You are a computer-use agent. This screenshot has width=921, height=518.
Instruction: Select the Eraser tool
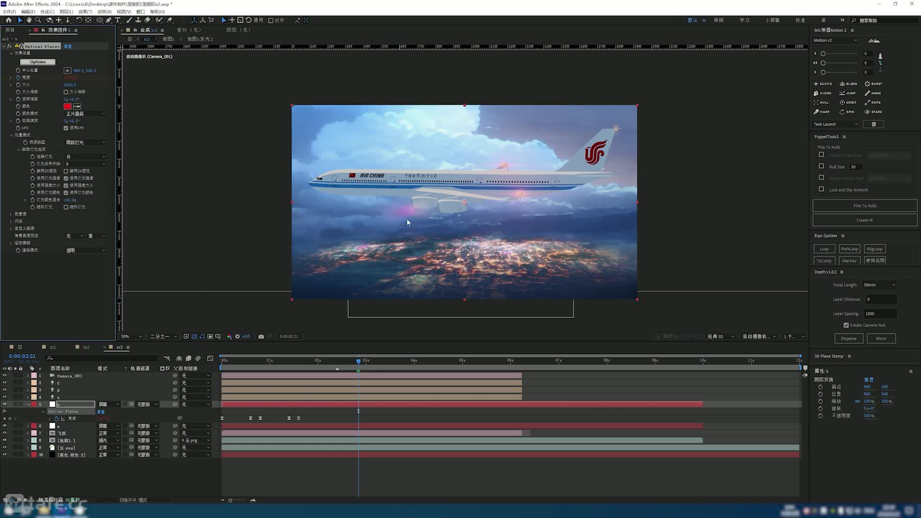(x=147, y=20)
